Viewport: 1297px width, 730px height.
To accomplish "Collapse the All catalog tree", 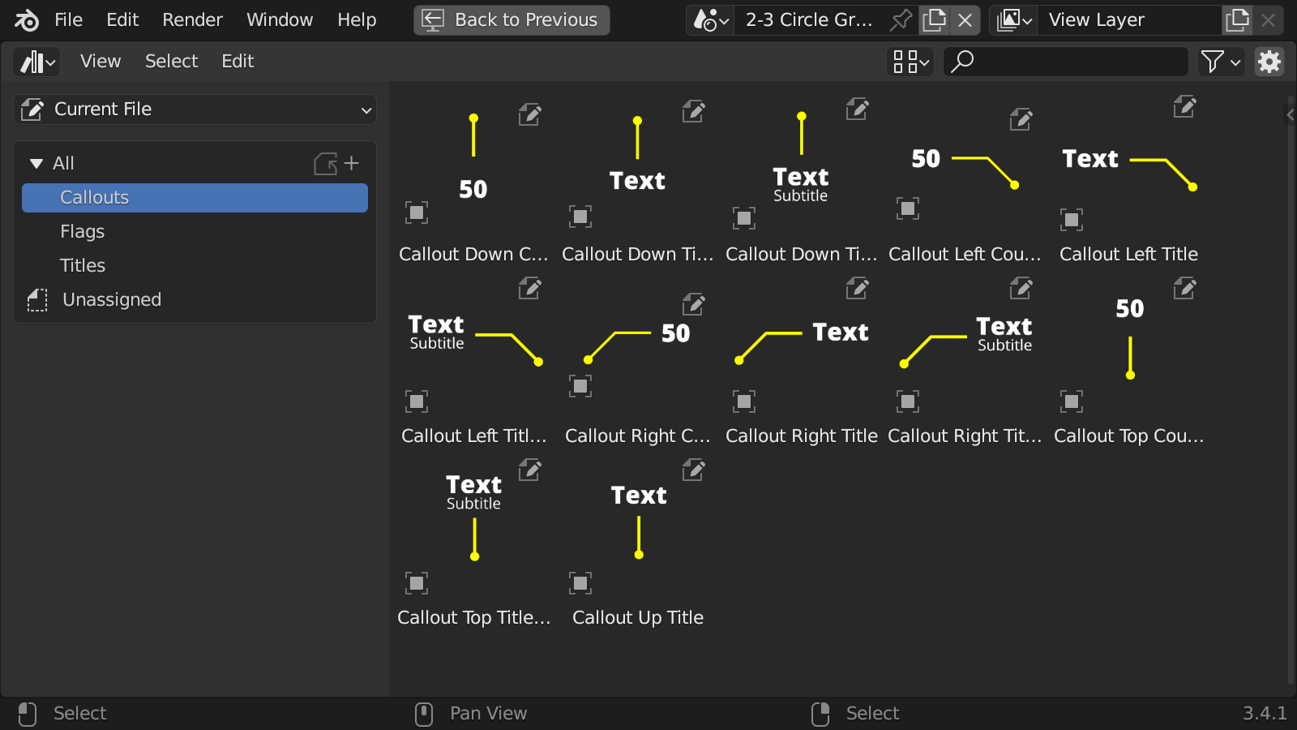I will pos(35,163).
